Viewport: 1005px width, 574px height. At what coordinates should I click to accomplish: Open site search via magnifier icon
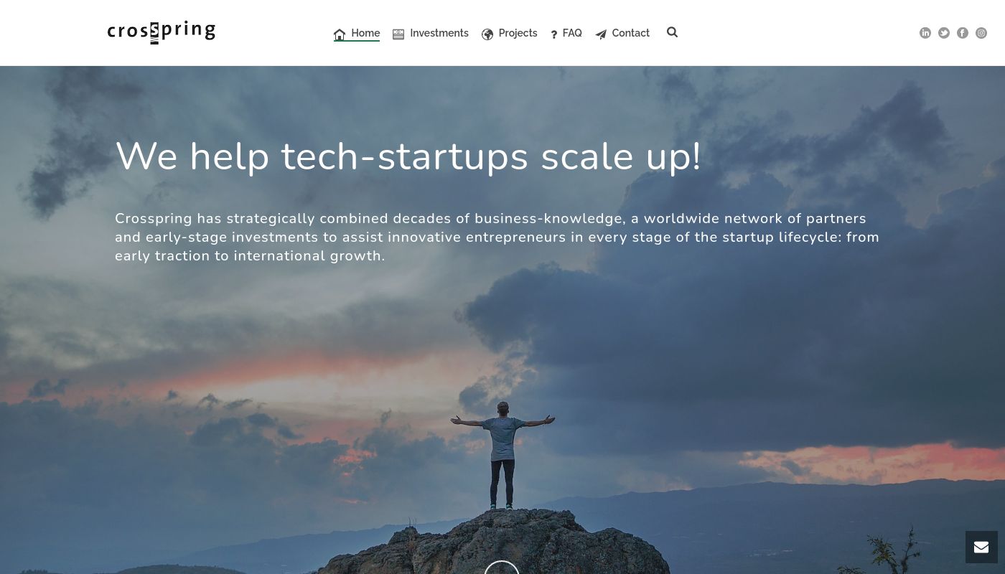click(672, 32)
